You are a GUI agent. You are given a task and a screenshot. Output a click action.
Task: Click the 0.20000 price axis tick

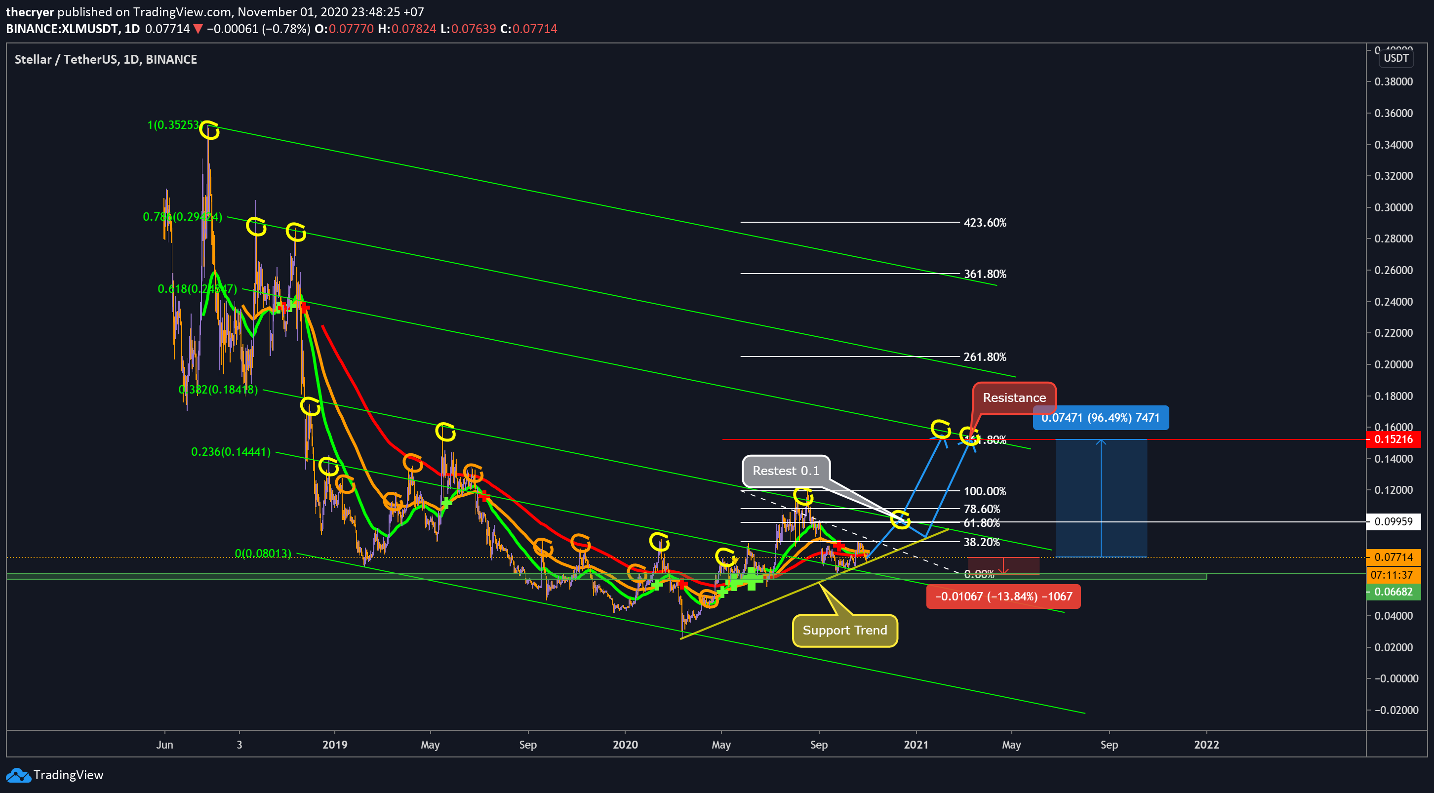[1394, 364]
